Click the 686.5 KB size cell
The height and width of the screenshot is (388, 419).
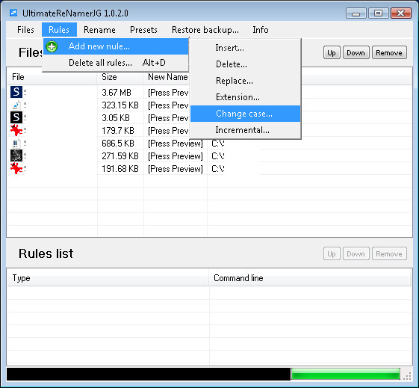118,144
